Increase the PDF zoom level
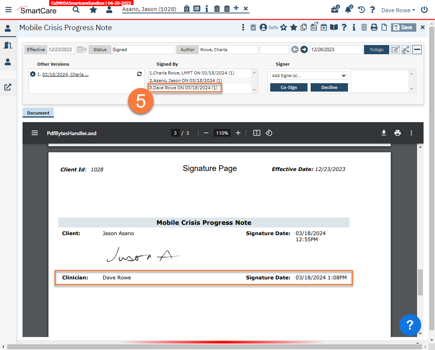The width and height of the screenshot is (435, 350). [238, 133]
